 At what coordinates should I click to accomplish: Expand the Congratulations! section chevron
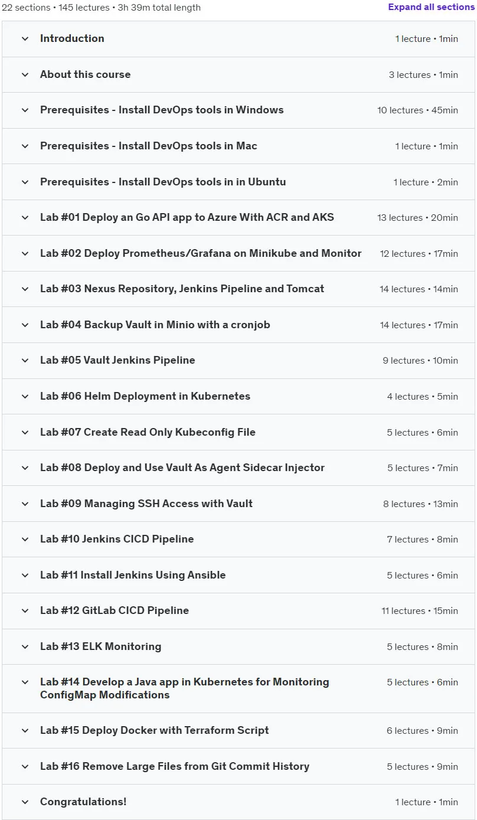coord(25,802)
